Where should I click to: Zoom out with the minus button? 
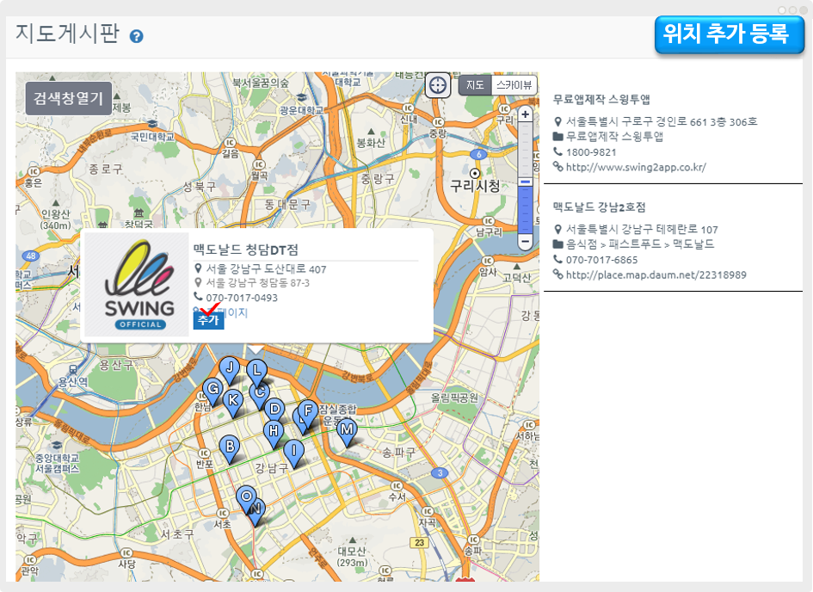coord(525,242)
